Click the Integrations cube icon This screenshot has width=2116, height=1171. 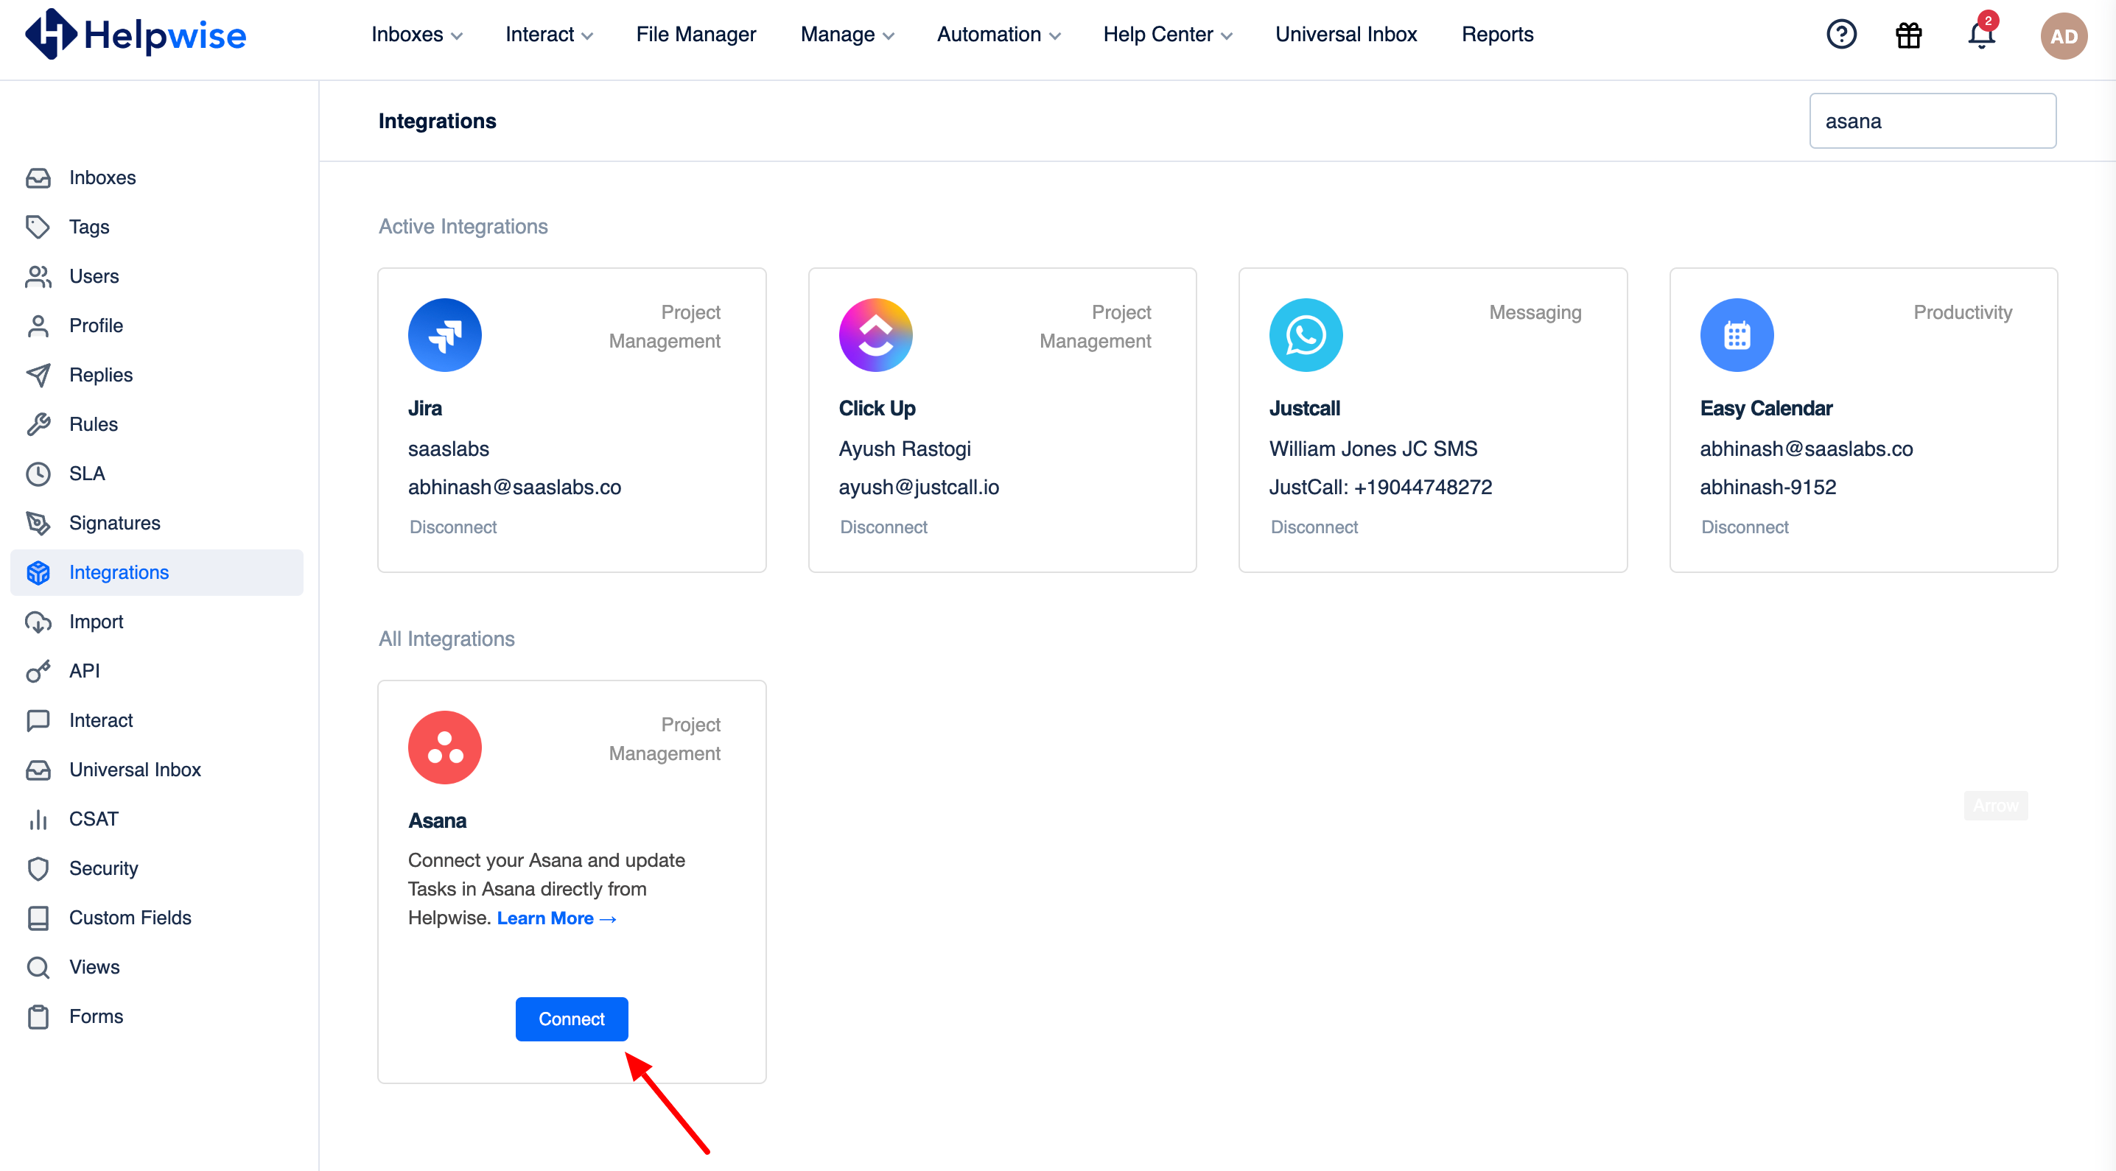coord(38,572)
